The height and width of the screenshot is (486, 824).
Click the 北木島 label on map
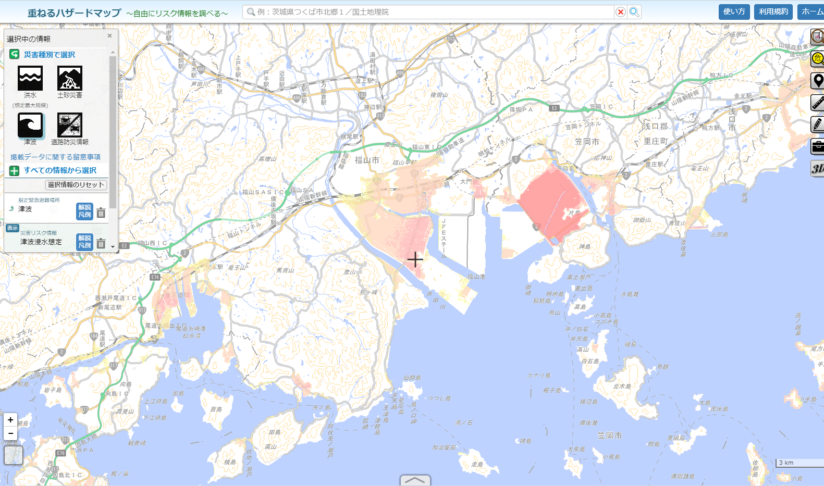point(622,387)
